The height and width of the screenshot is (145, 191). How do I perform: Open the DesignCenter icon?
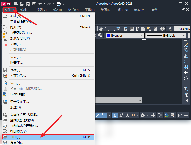[x=132, y=29]
